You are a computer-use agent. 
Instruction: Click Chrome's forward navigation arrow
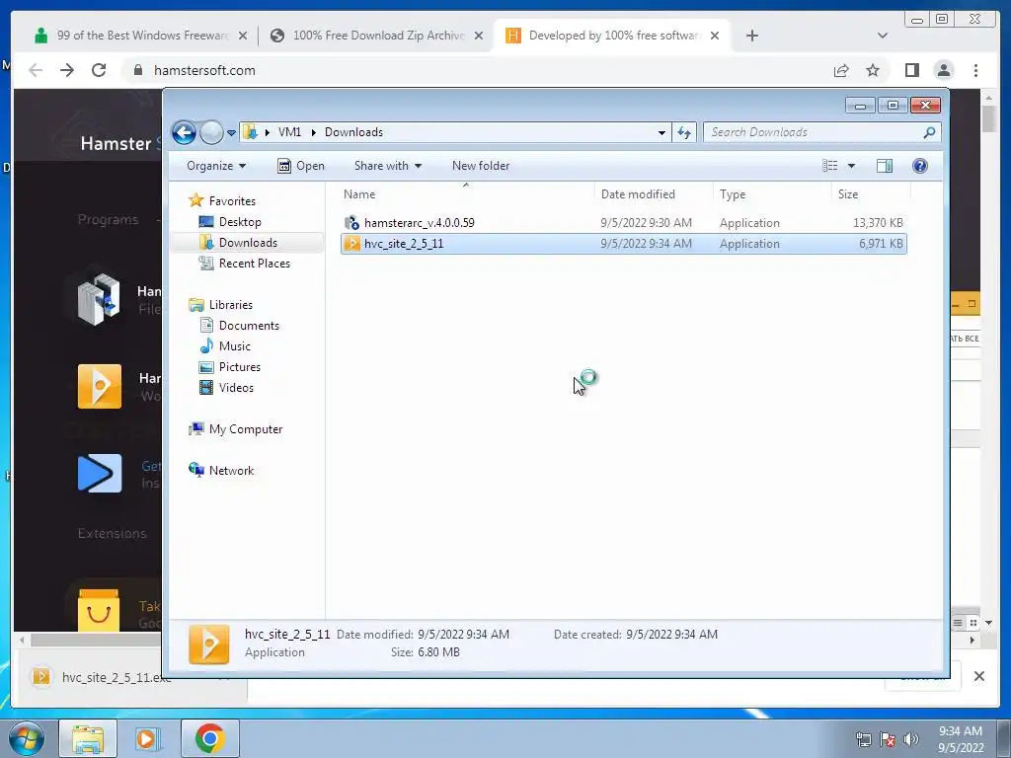[x=67, y=70]
